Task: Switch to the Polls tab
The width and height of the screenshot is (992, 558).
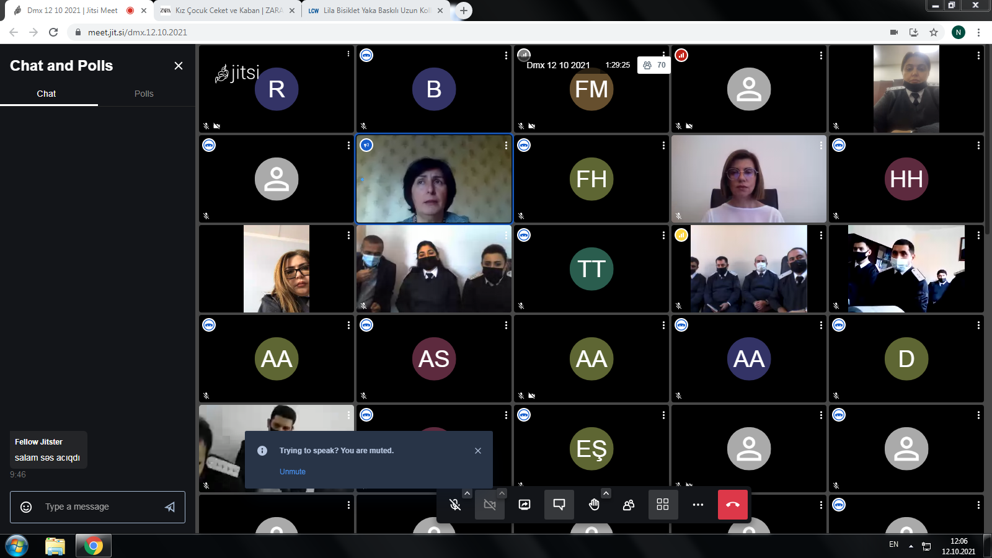Action: 144,94
